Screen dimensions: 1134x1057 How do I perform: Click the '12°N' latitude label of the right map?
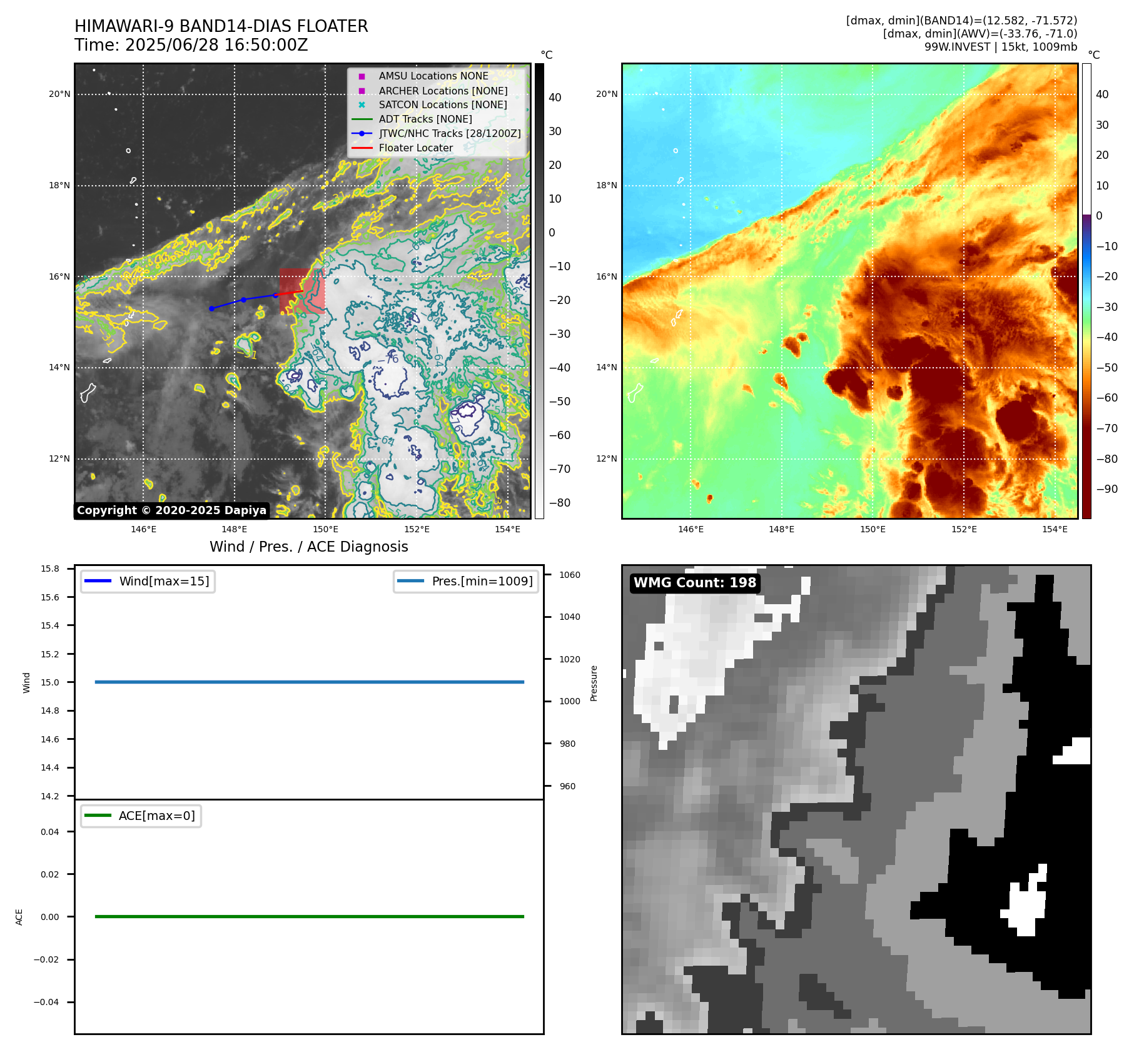(x=606, y=458)
